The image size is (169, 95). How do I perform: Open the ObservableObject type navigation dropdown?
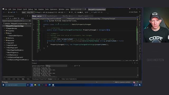point(84,19)
